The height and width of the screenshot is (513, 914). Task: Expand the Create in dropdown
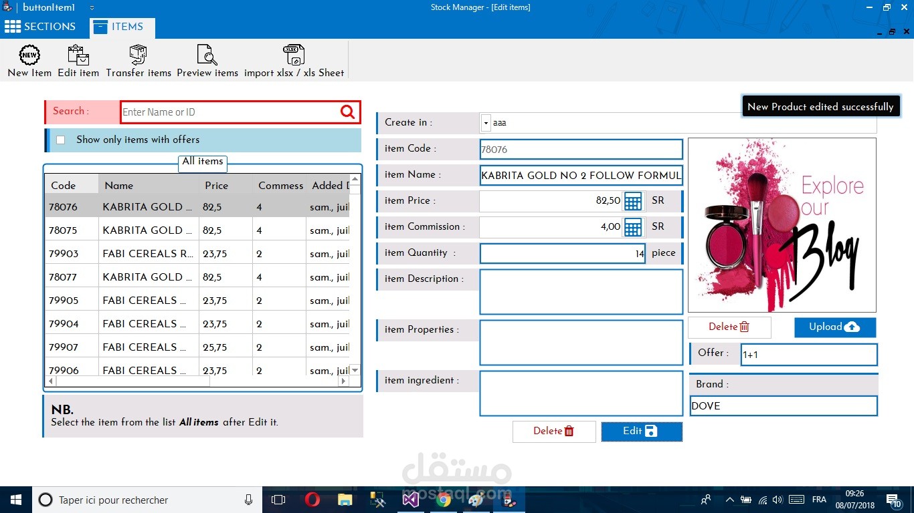click(486, 123)
